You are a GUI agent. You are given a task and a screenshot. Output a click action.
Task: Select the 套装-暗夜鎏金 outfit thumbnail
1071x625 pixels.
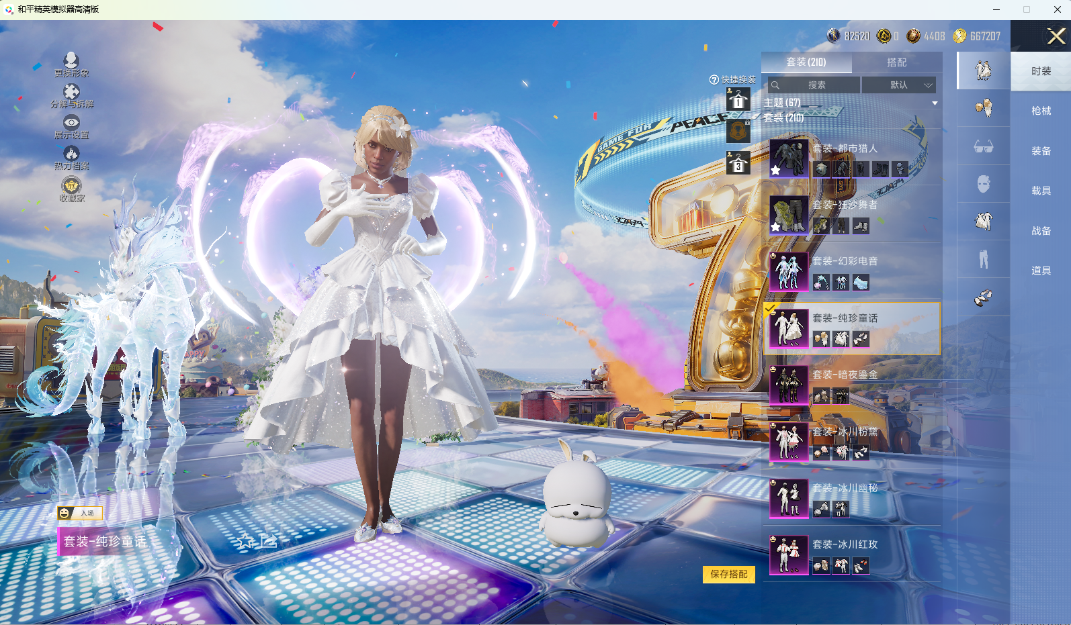789,385
